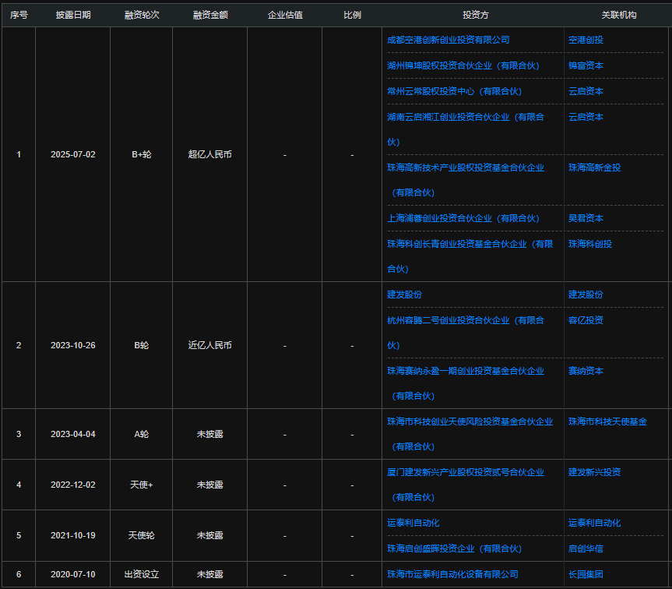Click the 融资金额 column header
The height and width of the screenshot is (589, 672).
click(x=210, y=15)
